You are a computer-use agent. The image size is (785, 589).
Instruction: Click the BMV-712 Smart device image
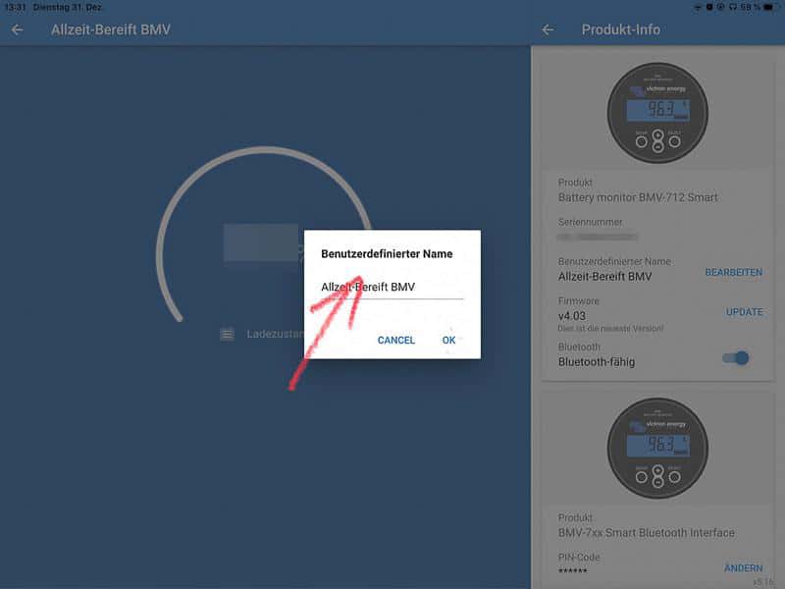(657, 114)
